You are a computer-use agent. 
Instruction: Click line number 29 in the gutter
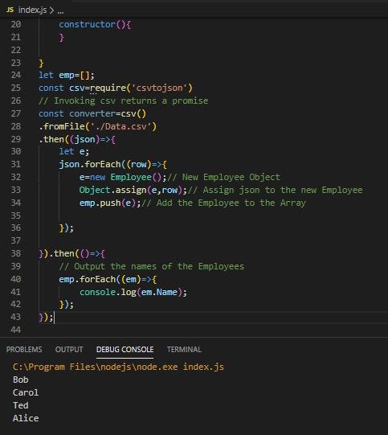pos(16,139)
